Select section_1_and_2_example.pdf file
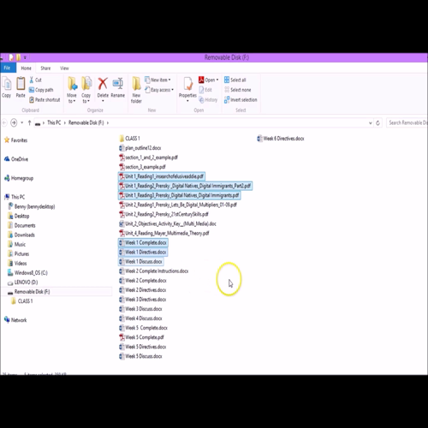428x428 pixels. [x=148, y=158]
